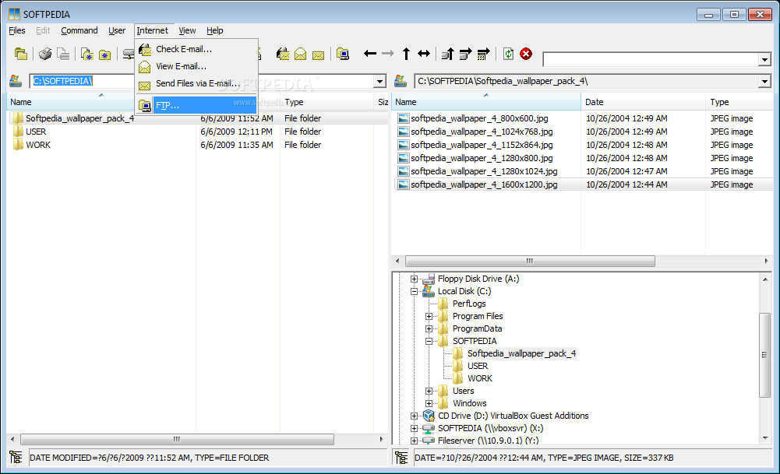Click the details-list icon with arrow
Viewport: 780px width, 474px height.
pyautogui.click(x=483, y=54)
